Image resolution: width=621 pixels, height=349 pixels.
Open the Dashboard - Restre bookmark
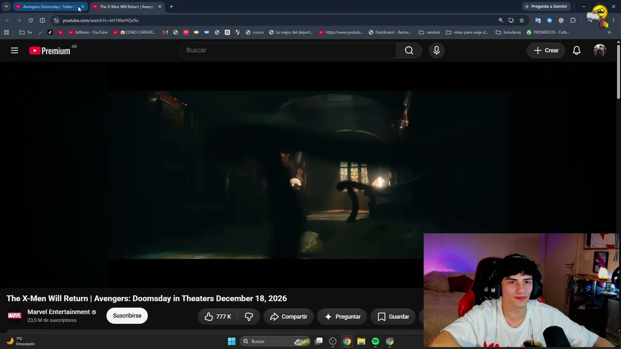point(390,32)
